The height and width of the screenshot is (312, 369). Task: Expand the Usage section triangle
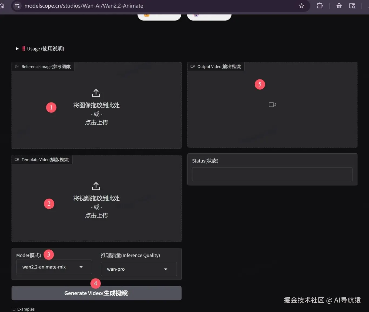[17, 48]
